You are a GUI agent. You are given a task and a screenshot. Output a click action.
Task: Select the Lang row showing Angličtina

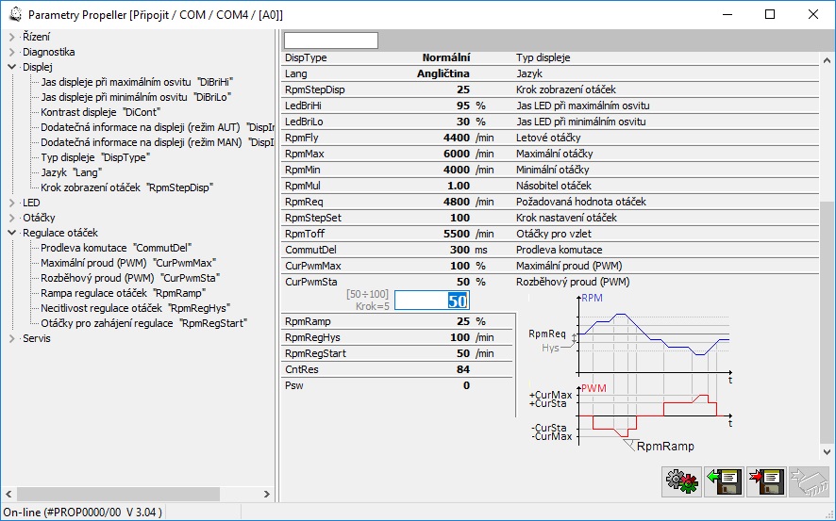tap(550, 73)
